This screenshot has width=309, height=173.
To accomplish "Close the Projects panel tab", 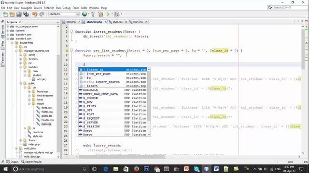I will [20, 22].
